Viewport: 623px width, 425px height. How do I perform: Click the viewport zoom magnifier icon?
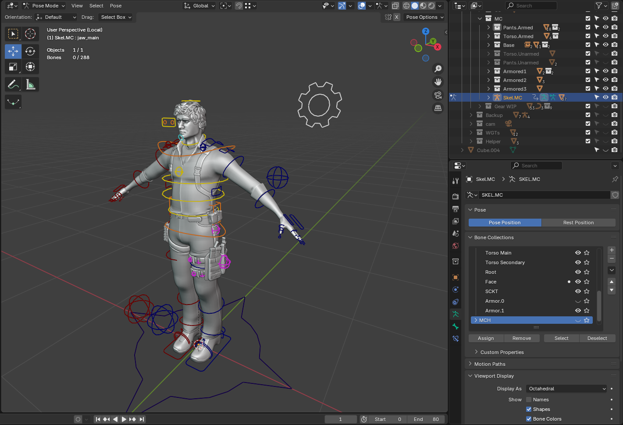[438, 69]
